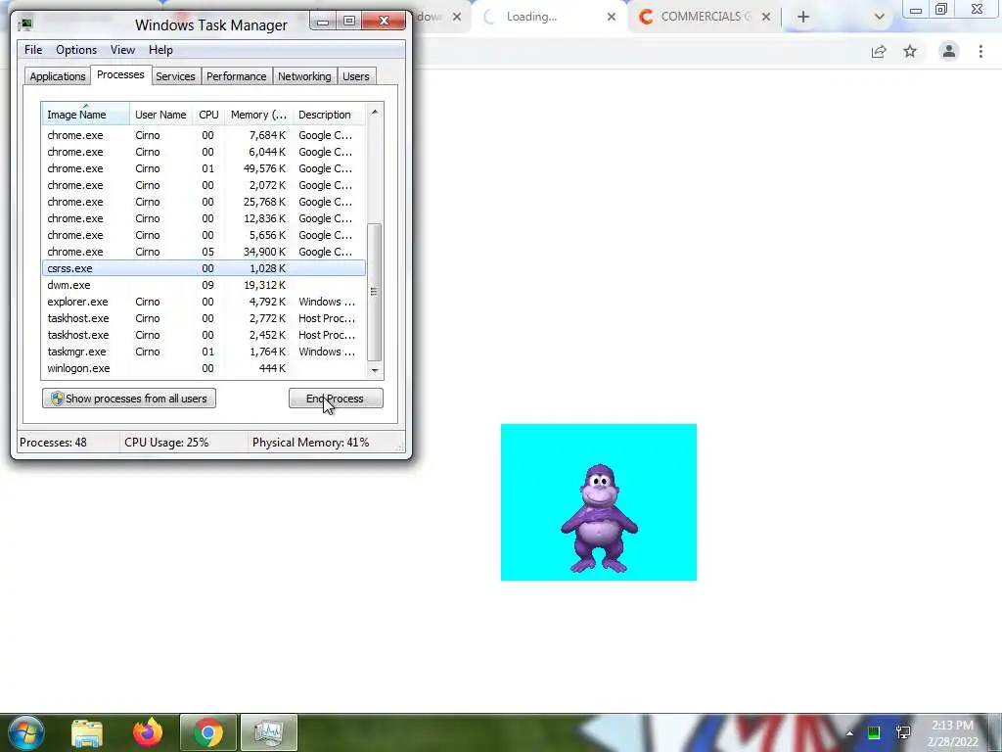Switch to Chrome on the taskbar

(x=207, y=732)
